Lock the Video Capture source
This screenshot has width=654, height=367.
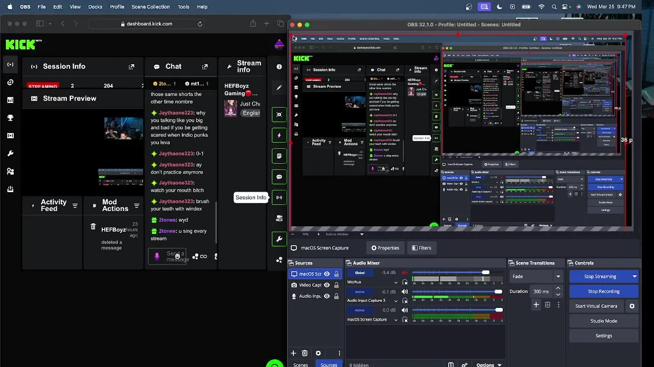point(336,285)
